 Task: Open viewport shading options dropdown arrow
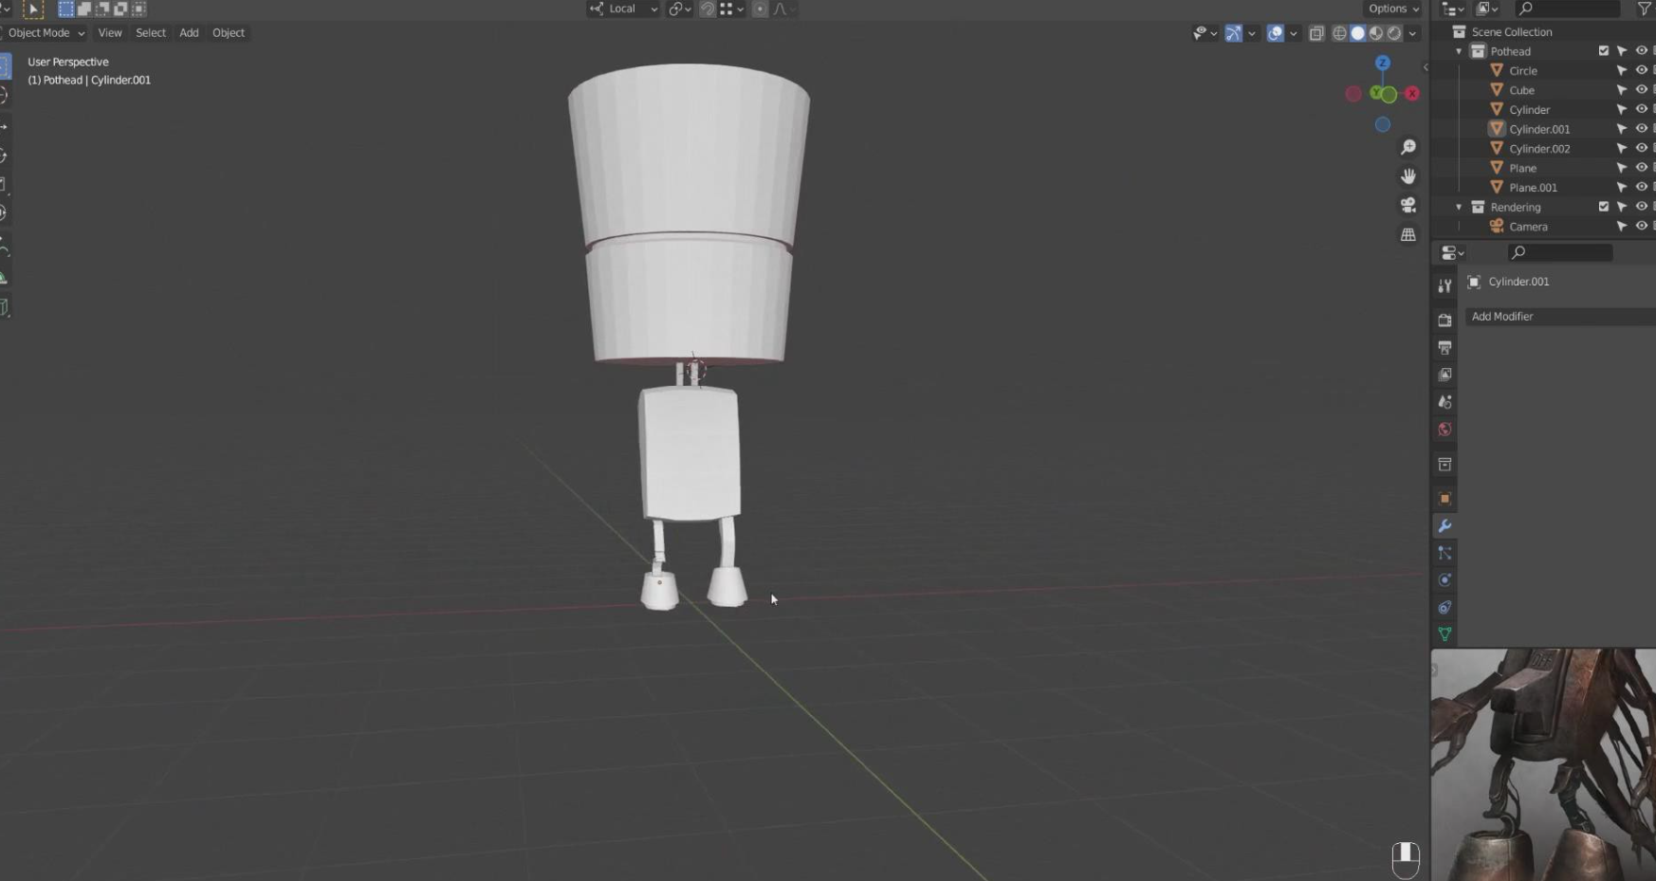tap(1413, 33)
